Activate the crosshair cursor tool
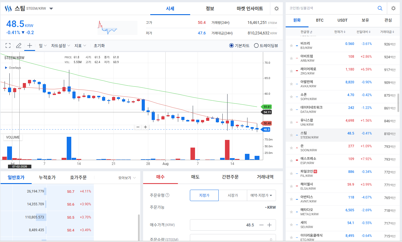 (x=30, y=45)
